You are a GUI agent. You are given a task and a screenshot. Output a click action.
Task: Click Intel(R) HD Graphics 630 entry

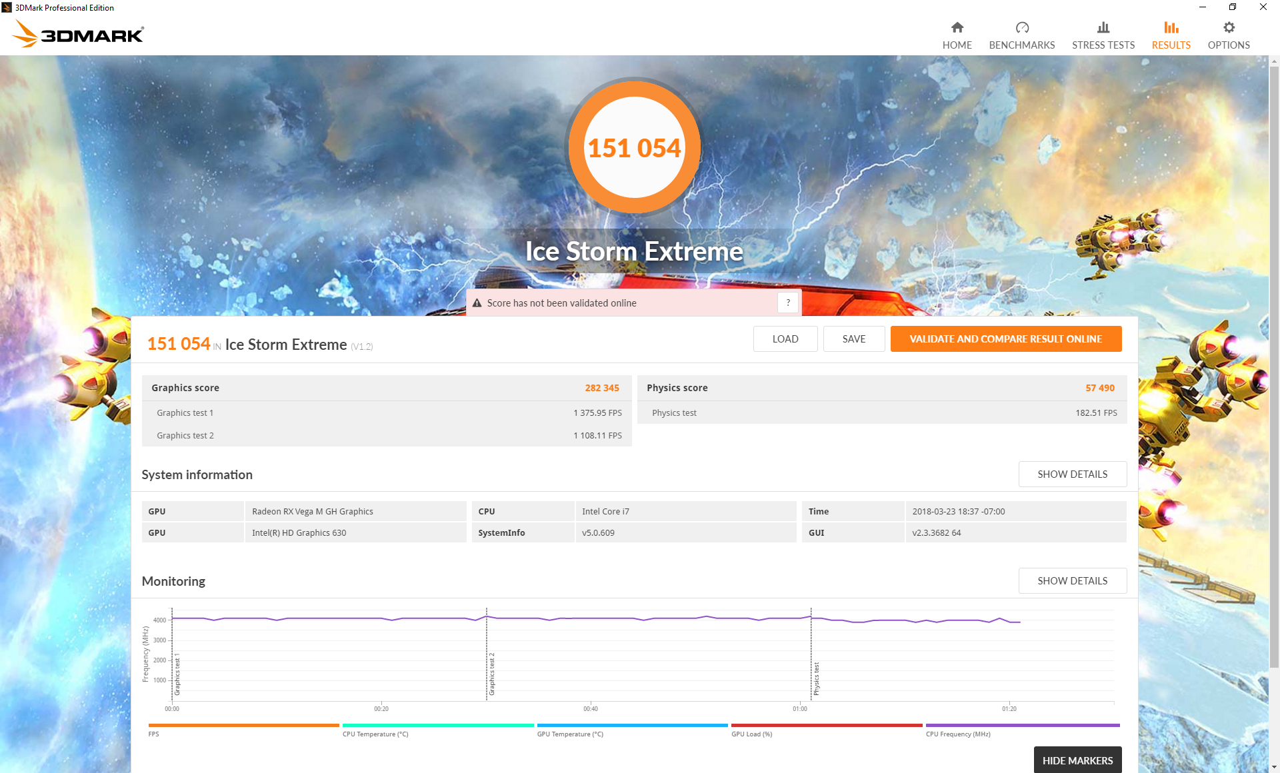tap(299, 532)
